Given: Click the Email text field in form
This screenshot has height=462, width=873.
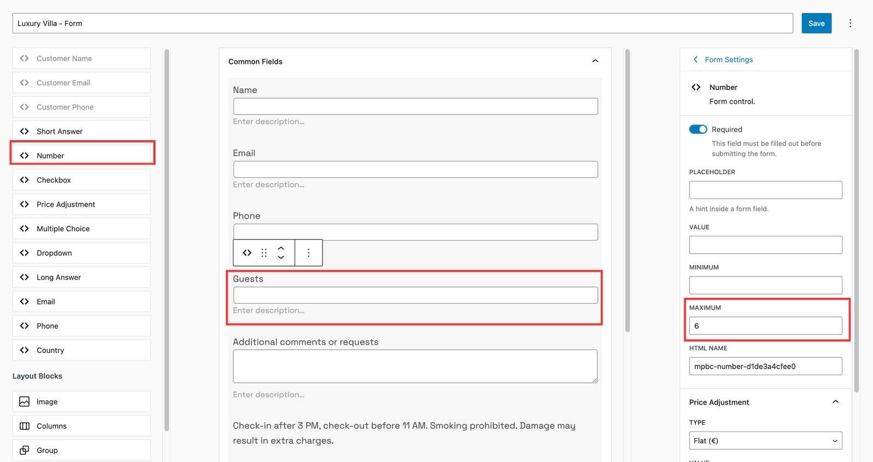Looking at the screenshot, I should tap(416, 169).
